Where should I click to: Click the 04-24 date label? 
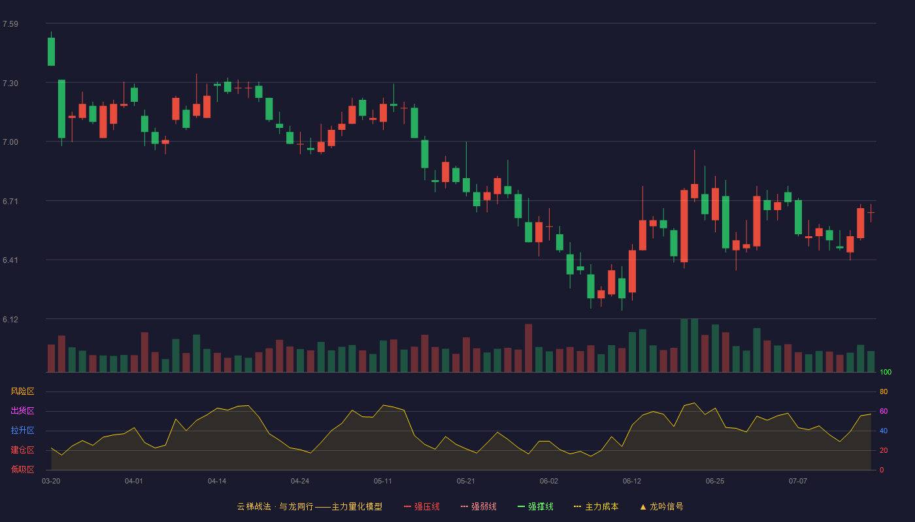pos(300,481)
